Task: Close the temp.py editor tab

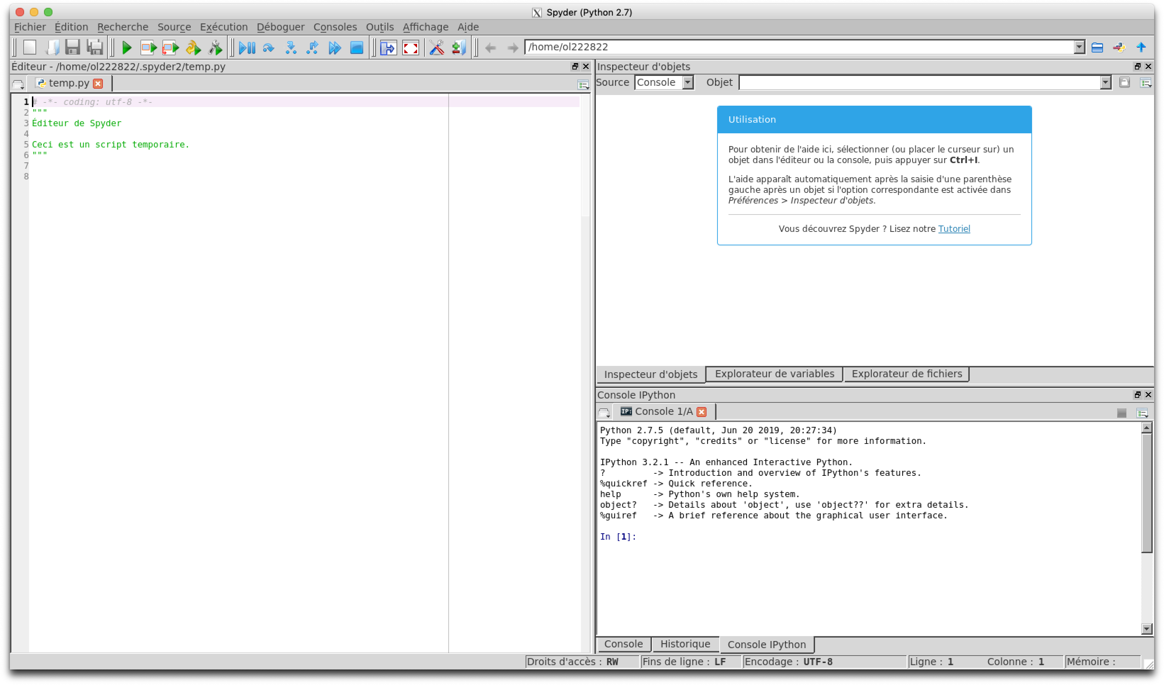Action: click(98, 84)
